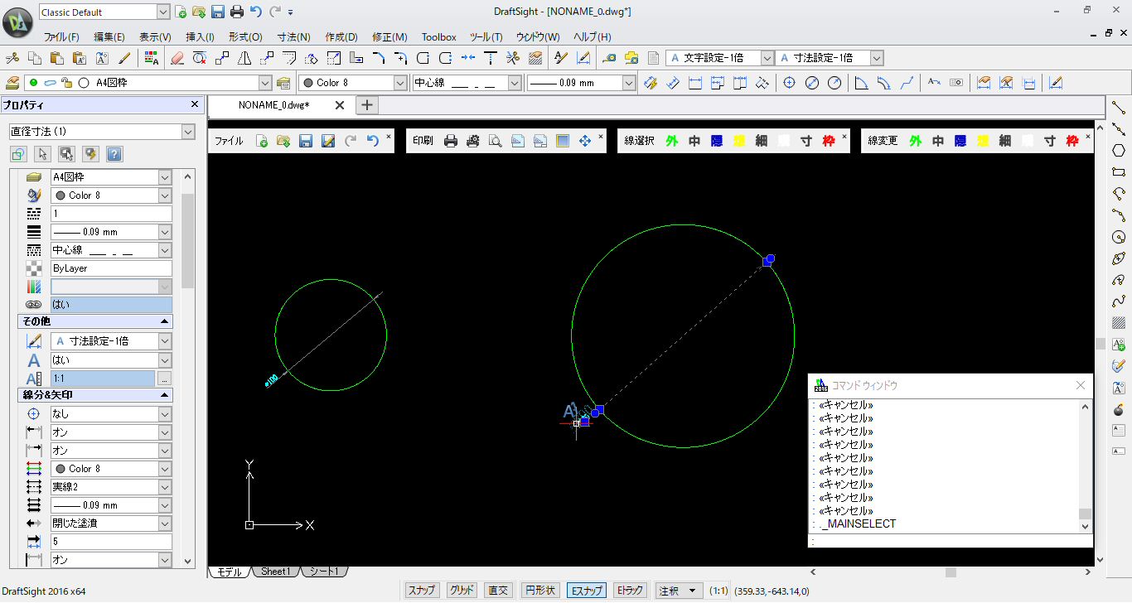Click the Spline tool in right toolbar
Image resolution: width=1132 pixels, height=603 pixels.
(1119, 301)
